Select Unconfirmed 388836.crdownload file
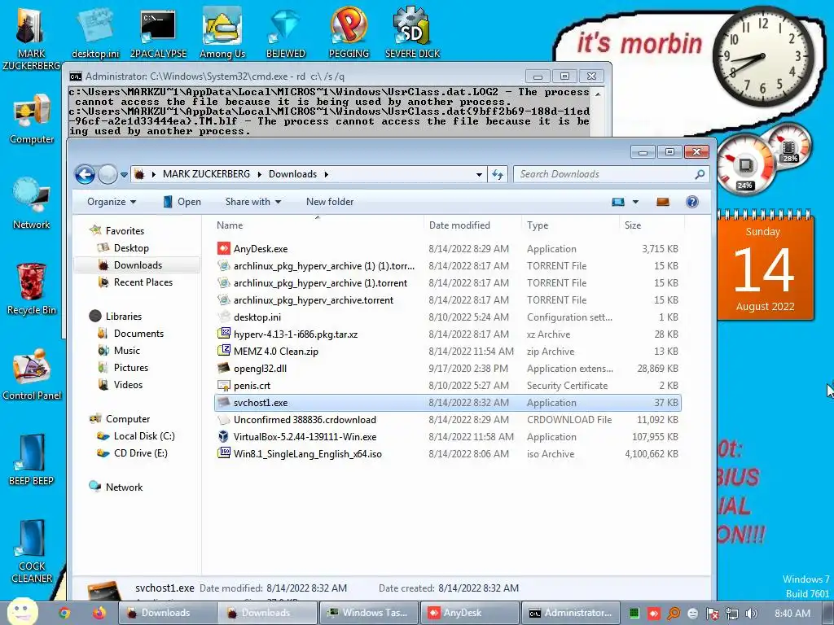 (x=447, y=420)
